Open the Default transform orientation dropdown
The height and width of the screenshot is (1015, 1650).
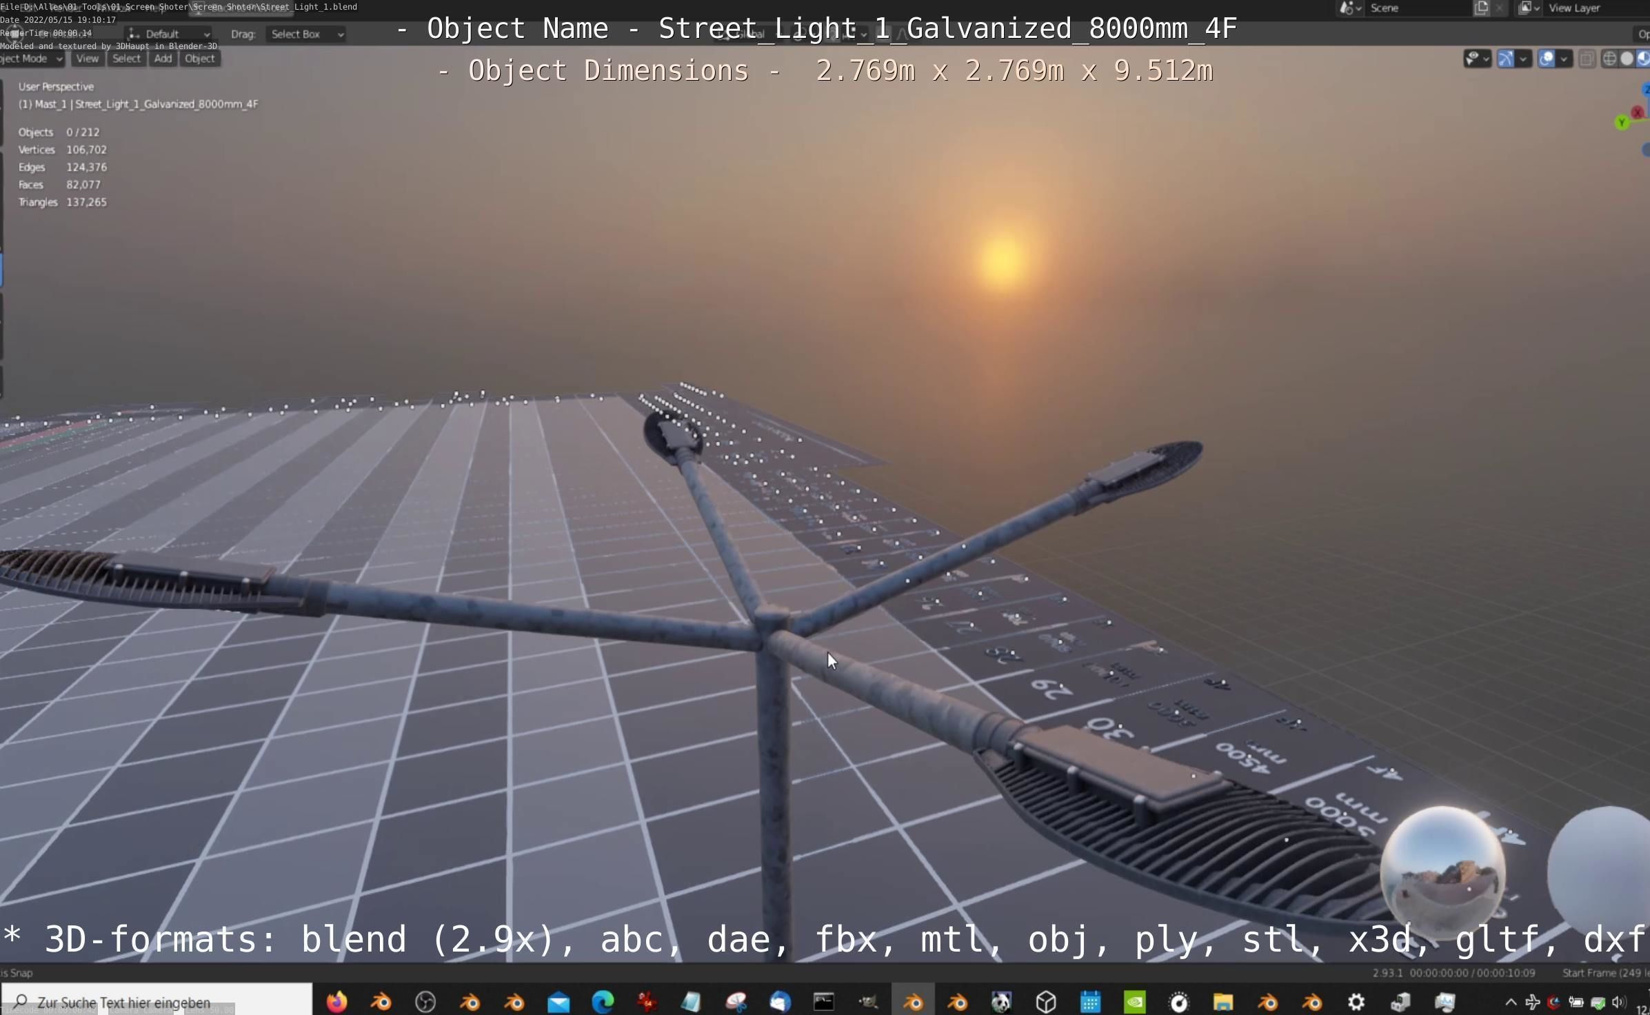(x=169, y=34)
